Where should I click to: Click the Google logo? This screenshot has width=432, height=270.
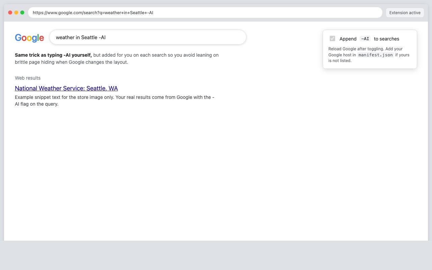tap(29, 38)
